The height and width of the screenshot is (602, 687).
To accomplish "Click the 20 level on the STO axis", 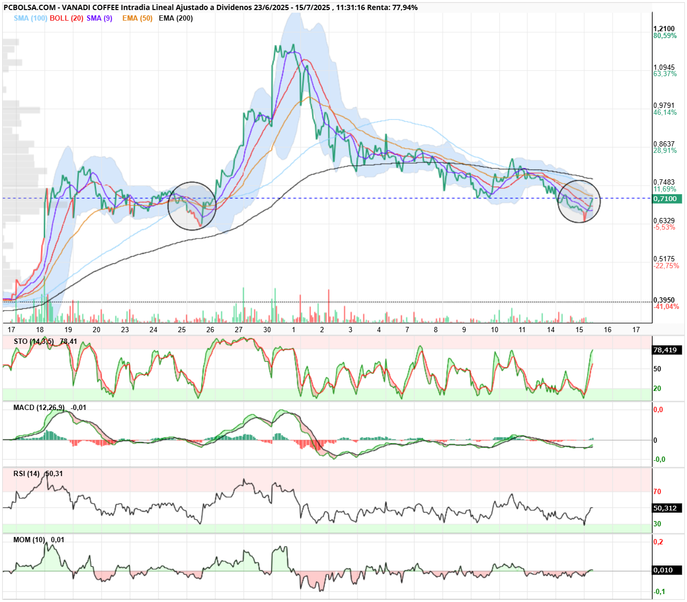I will (657, 388).
